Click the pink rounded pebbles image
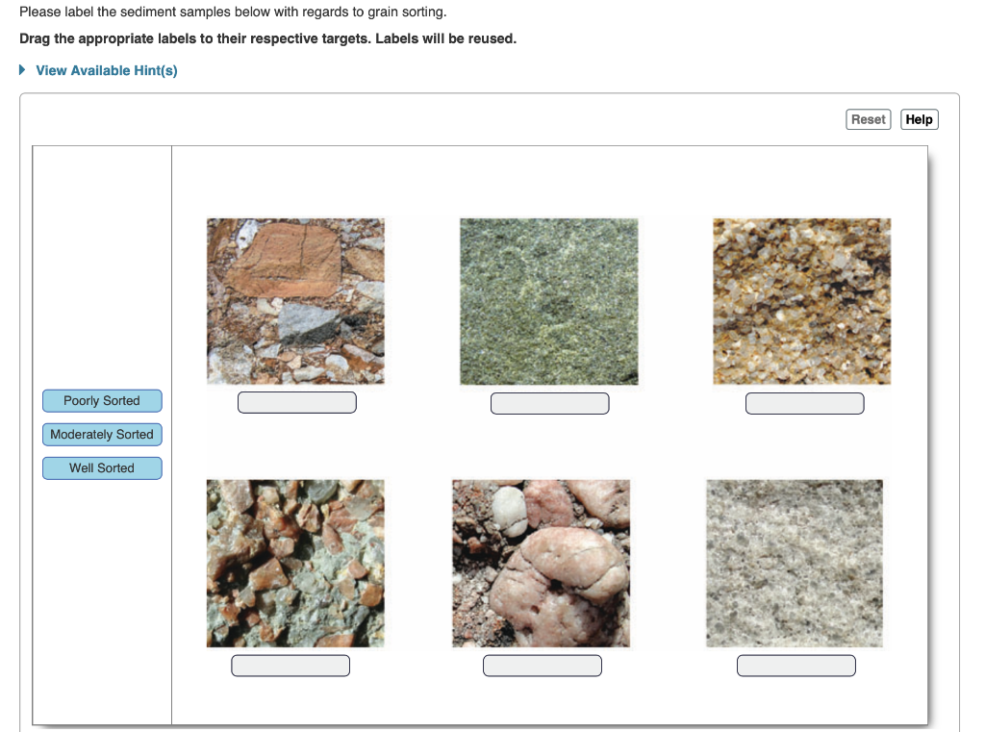This screenshot has height=732, width=985. pyautogui.click(x=540, y=563)
